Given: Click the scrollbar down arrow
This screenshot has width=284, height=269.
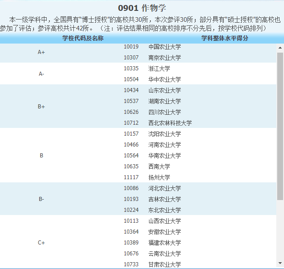Looking at the screenshot, I should [x=280, y=263].
